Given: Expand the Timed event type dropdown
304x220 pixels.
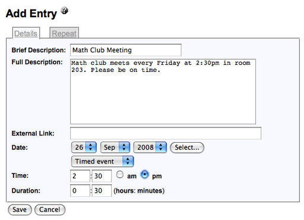Looking at the screenshot, I should coord(103,161).
